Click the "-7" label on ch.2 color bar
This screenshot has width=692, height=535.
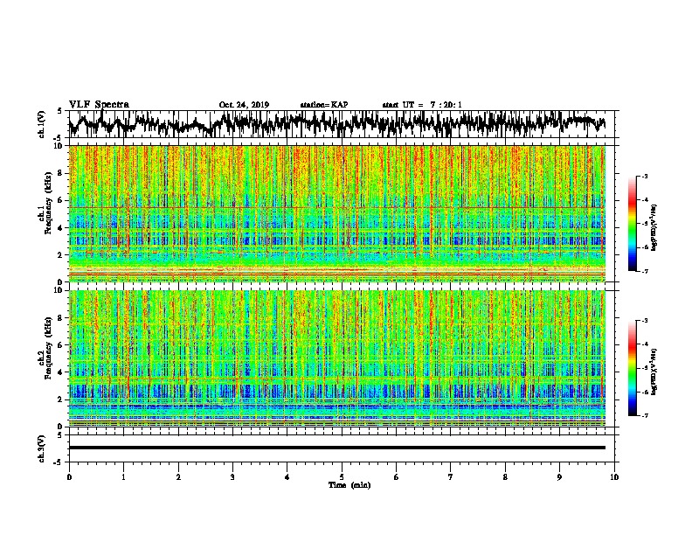644,415
